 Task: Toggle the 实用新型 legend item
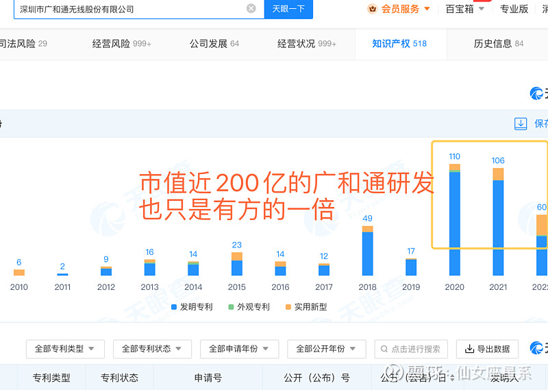(x=306, y=307)
